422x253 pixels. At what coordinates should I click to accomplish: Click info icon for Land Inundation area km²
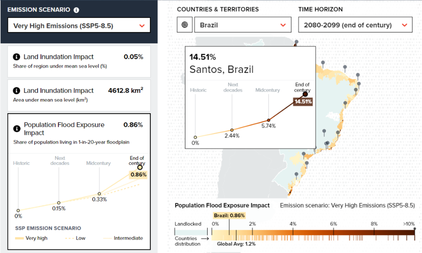(x=16, y=91)
